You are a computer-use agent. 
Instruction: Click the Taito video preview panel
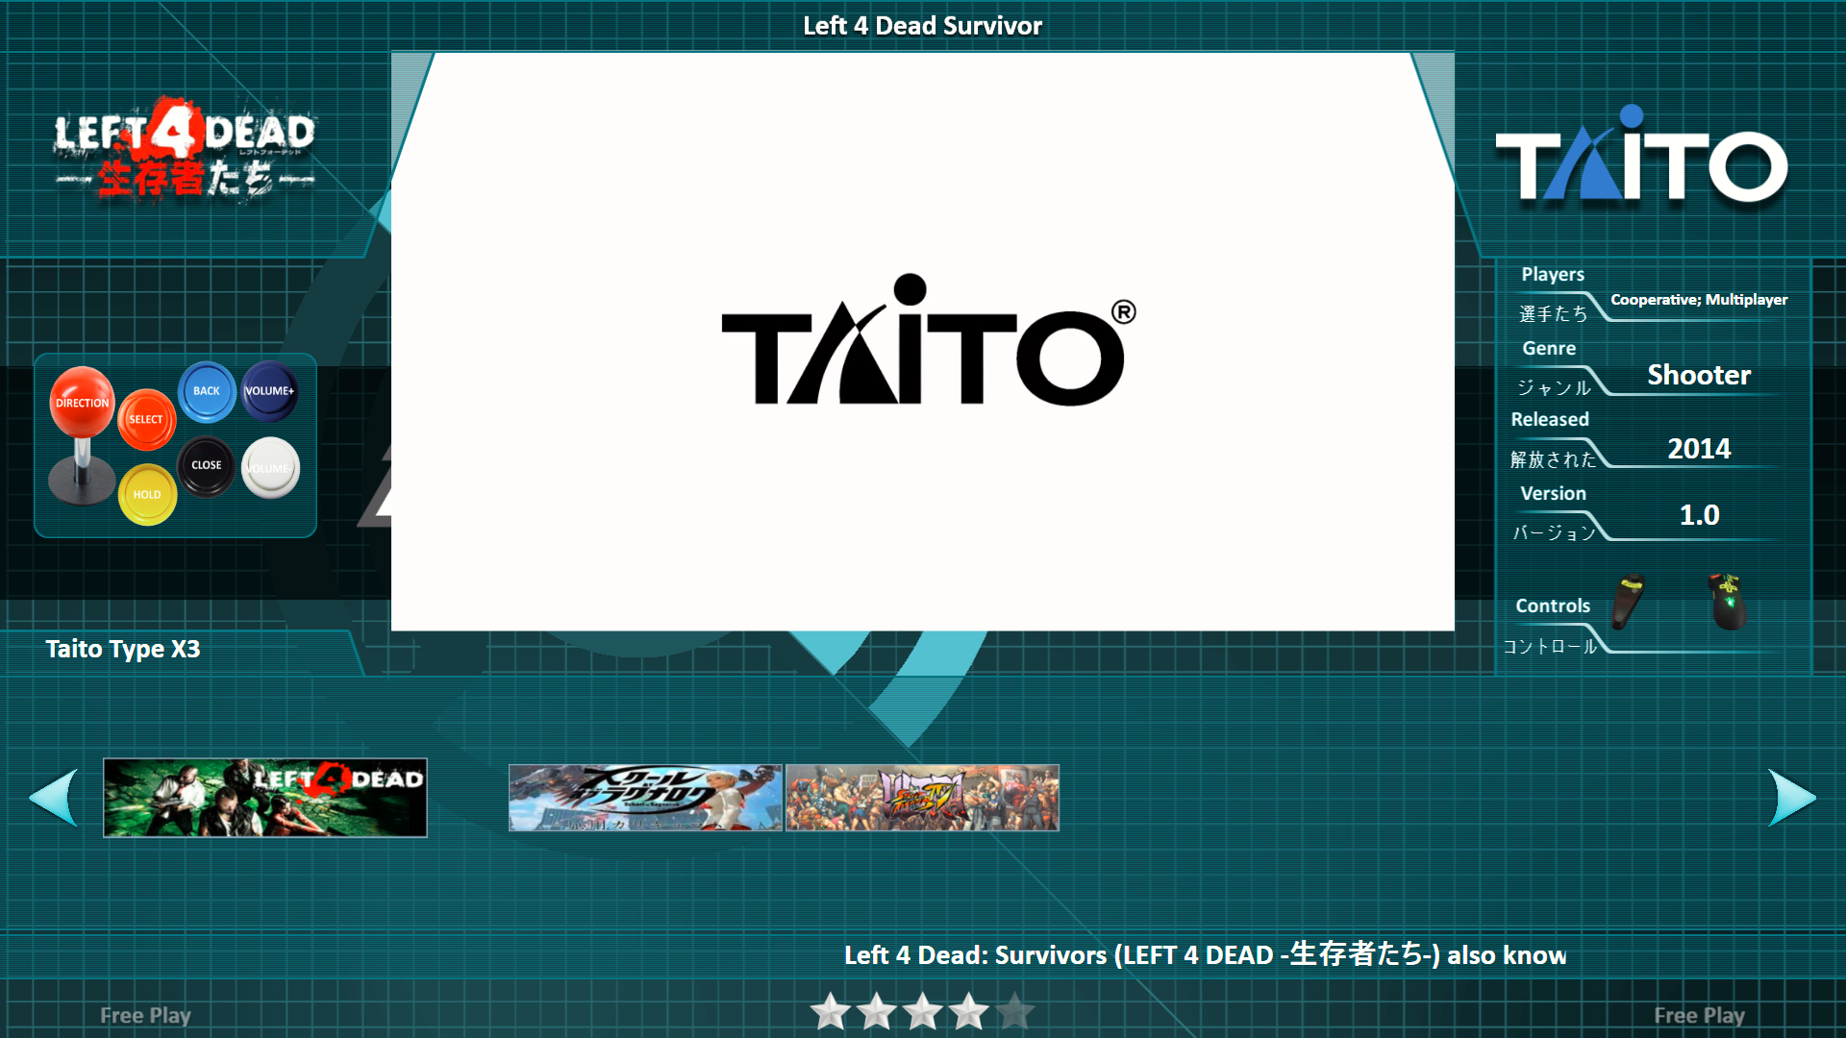click(x=923, y=342)
